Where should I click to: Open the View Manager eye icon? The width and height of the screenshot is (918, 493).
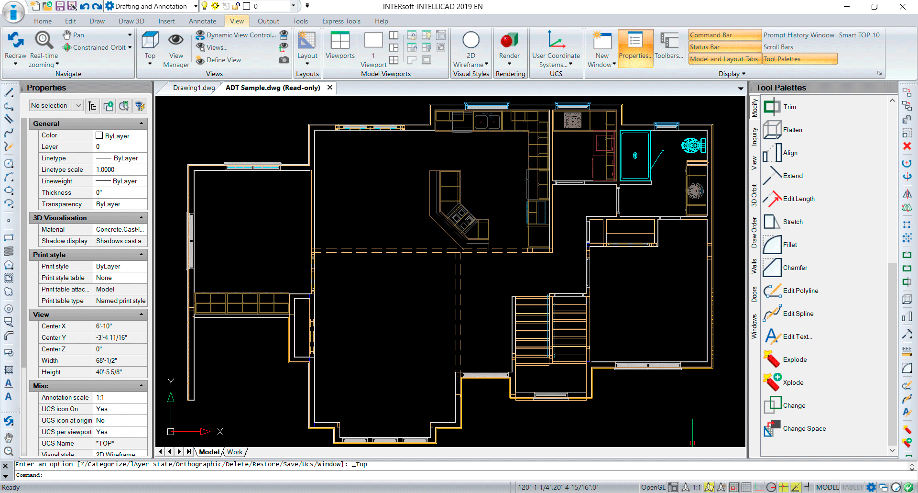coord(176,40)
